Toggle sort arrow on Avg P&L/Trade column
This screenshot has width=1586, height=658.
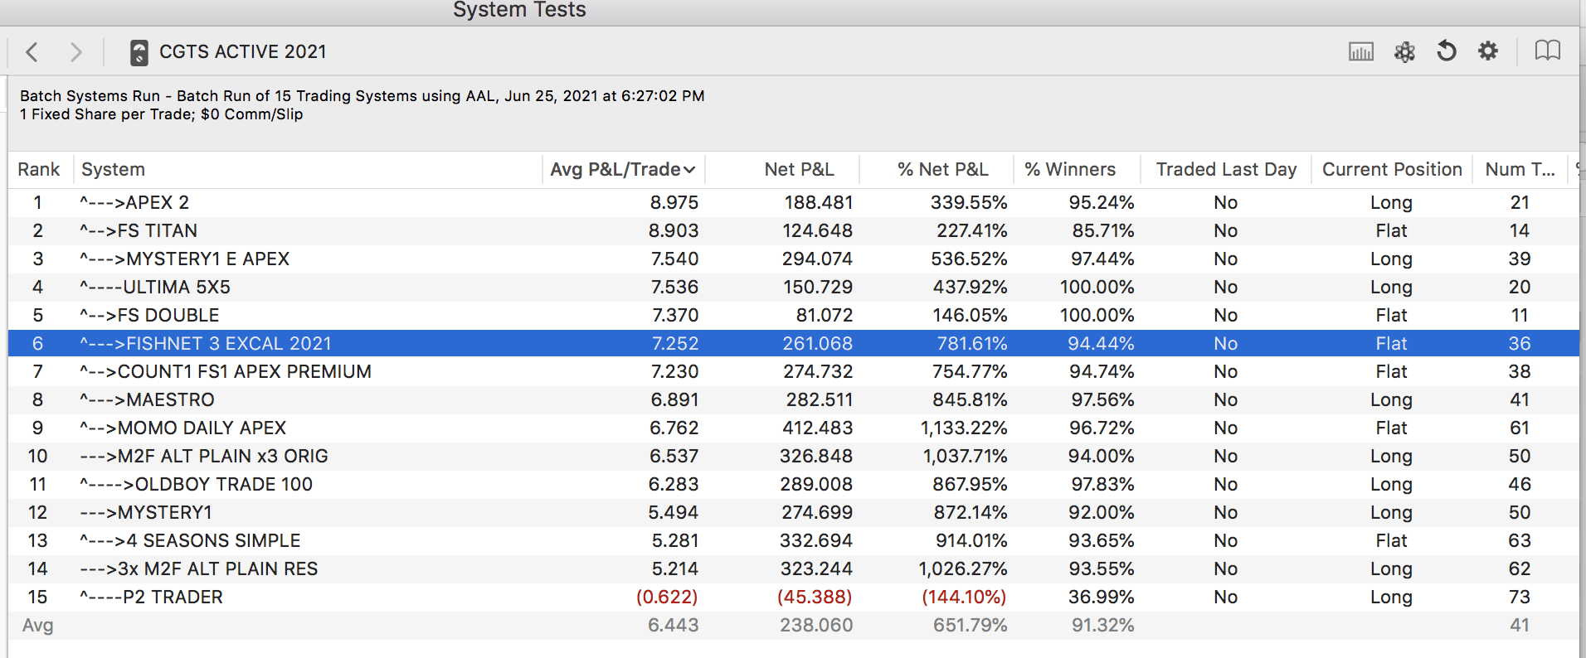(x=689, y=170)
